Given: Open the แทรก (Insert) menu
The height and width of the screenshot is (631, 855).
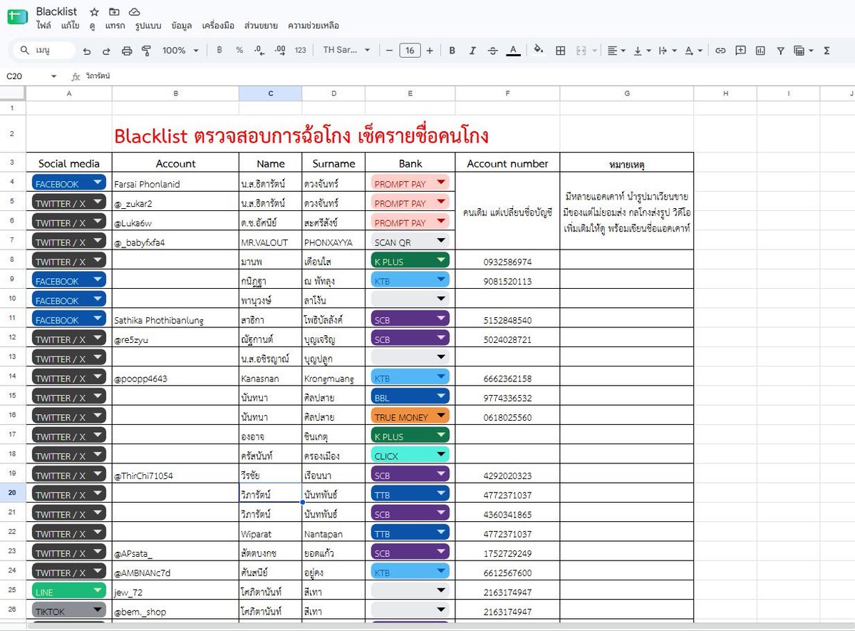Looking at the screenshot, I should (115, 26).
